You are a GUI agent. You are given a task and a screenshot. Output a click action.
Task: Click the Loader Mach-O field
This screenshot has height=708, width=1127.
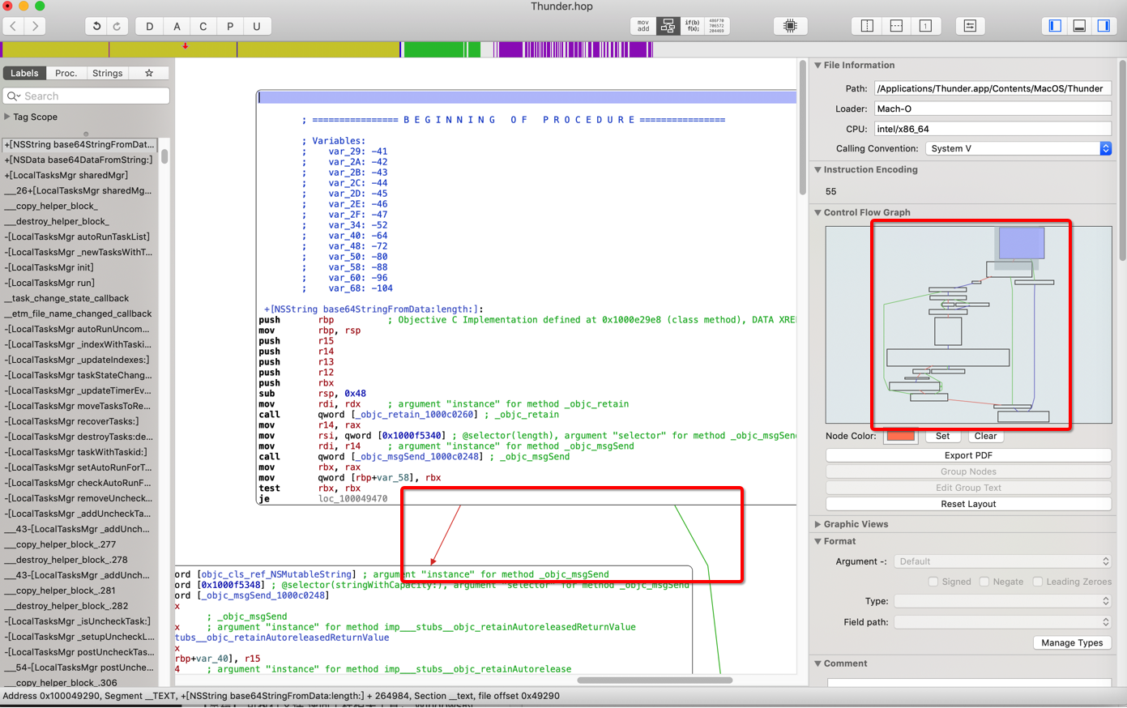coord(993,109)
